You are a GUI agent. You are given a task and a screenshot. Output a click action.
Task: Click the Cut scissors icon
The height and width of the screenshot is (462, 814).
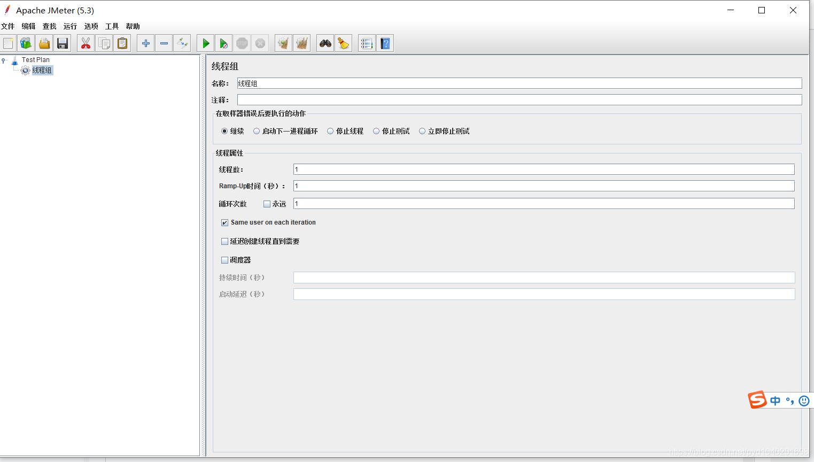[x=86, y=43]
